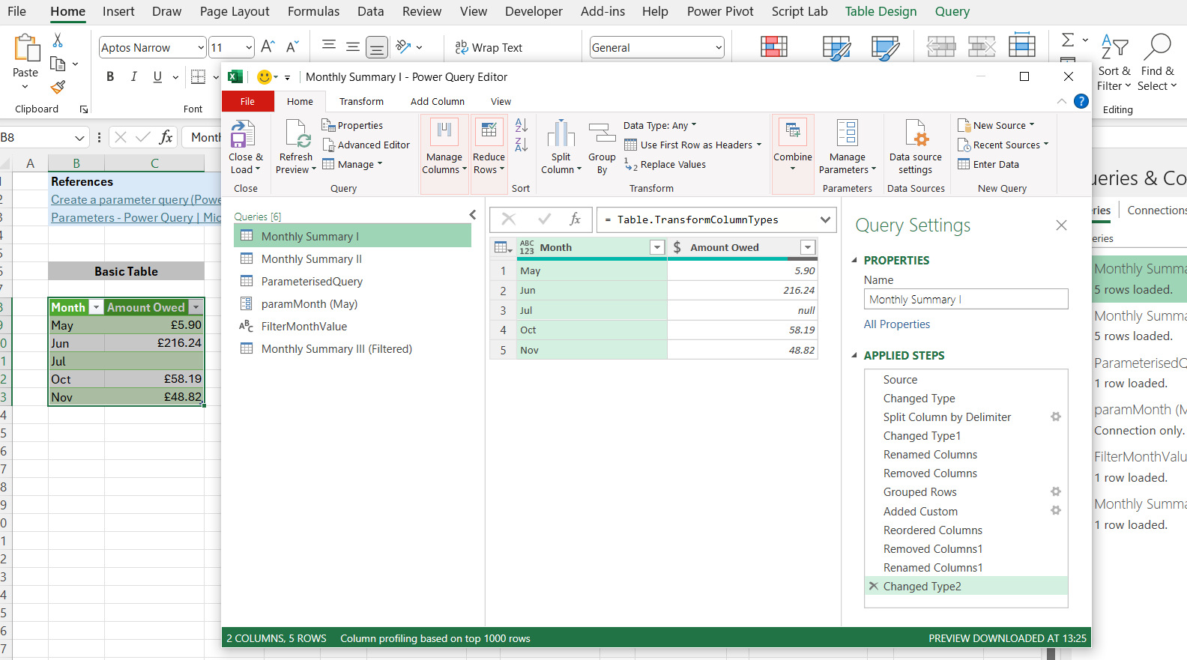The height and width of the screenshot is (660, 1187).
Task: Click the Excel Name Box showing B8
Action: point(36,137)
